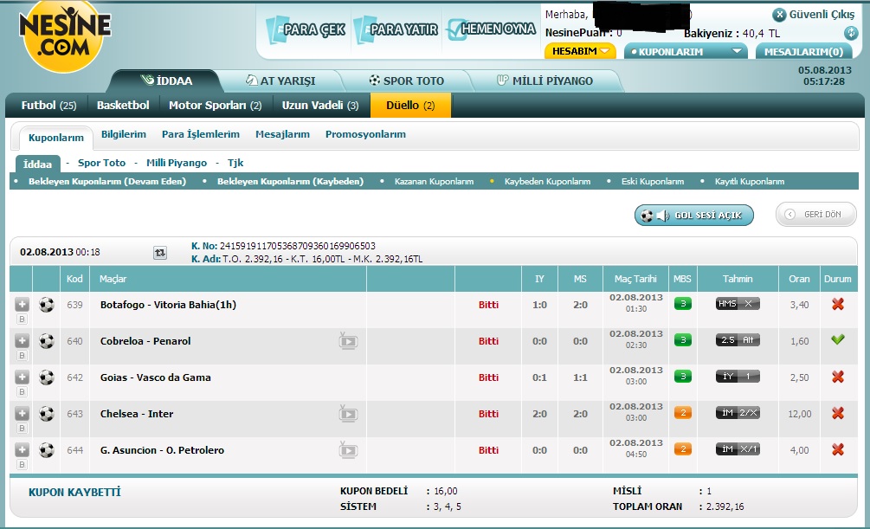870x529 pixels.
Task: Open the KUPONLARIM dropdown in the header
Action: (687, 52)
